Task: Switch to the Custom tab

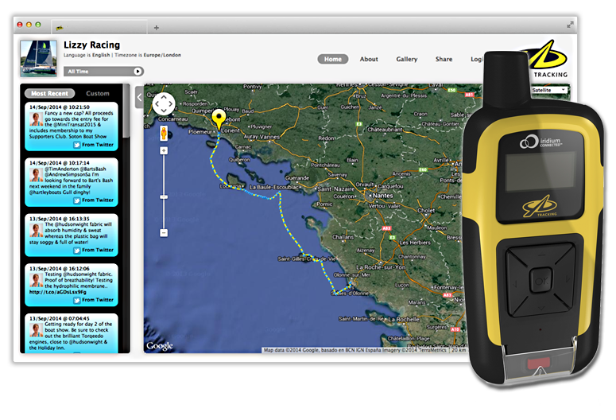Action: click(x=98, y=93)
